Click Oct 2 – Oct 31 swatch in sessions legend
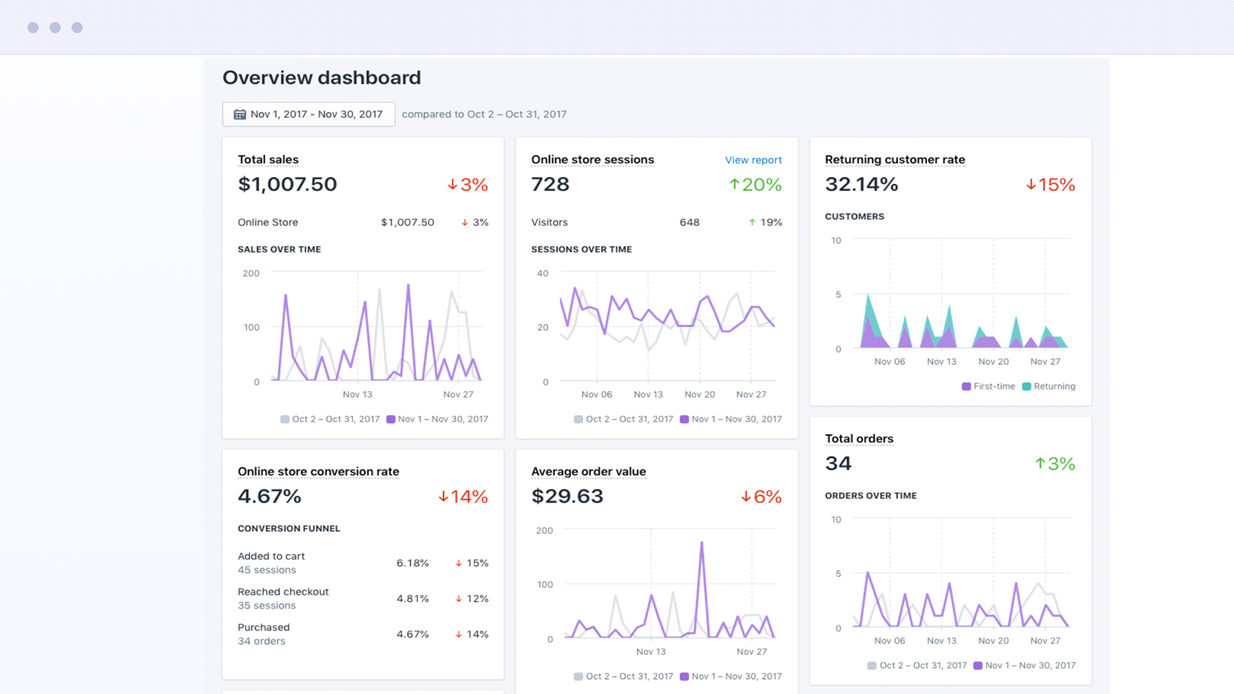The image size is (1234, 694). click(578, 419)
